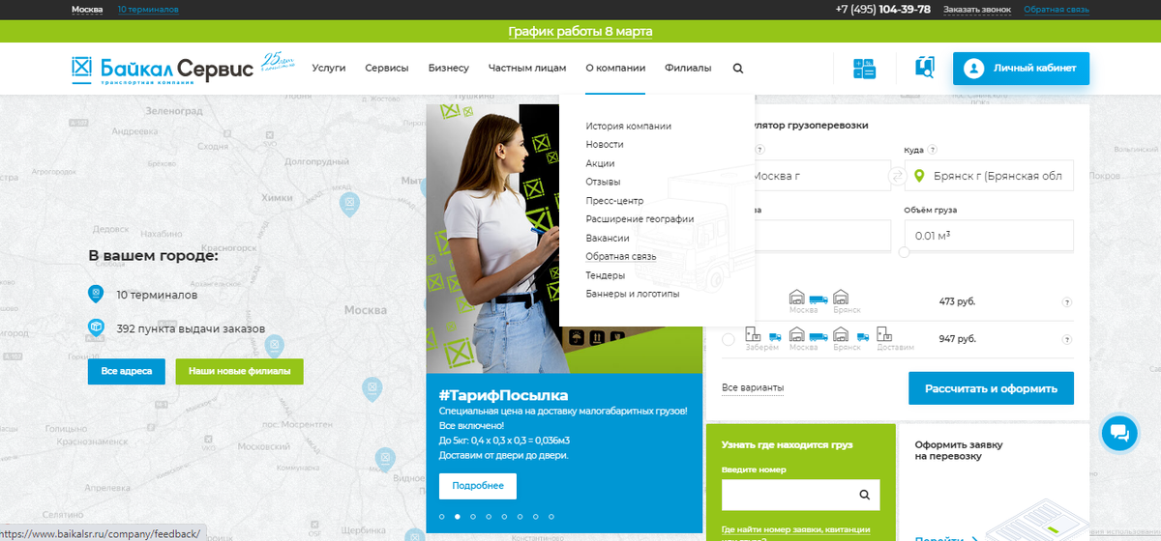
Task: Open the 'График работы 8 марта' announcement link
Action: point(580,31)
